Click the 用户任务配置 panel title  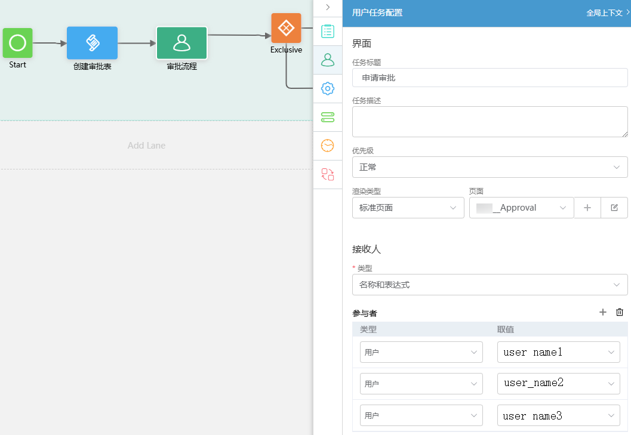point(377,13)
